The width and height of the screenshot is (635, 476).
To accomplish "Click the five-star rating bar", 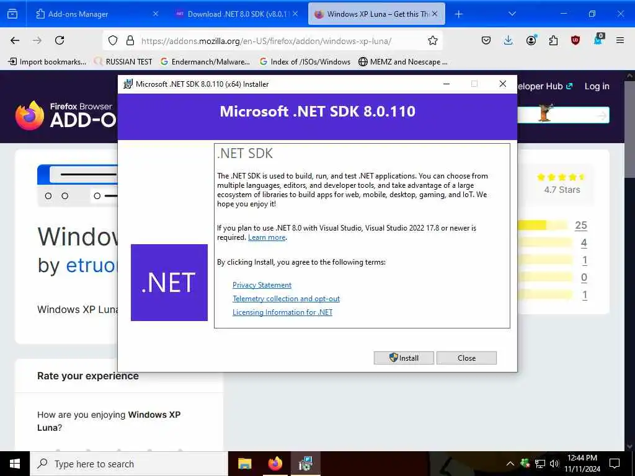I will [543, 225].
